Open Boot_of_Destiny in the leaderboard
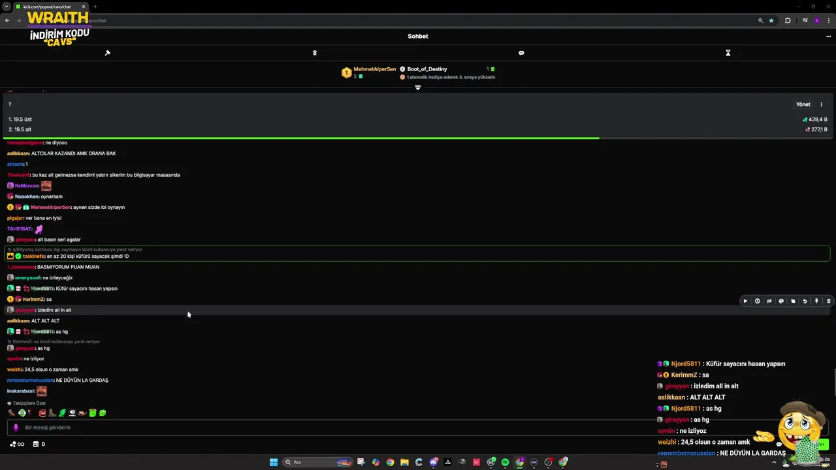The height and width of the screenshot is (470, 836). 427,69
